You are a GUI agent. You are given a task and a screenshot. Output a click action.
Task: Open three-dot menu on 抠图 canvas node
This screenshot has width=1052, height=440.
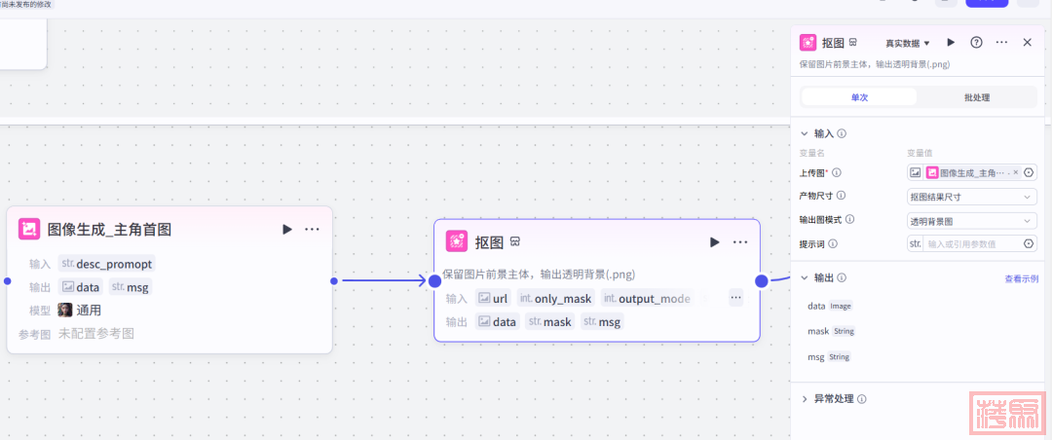click(x=740, y=242)
